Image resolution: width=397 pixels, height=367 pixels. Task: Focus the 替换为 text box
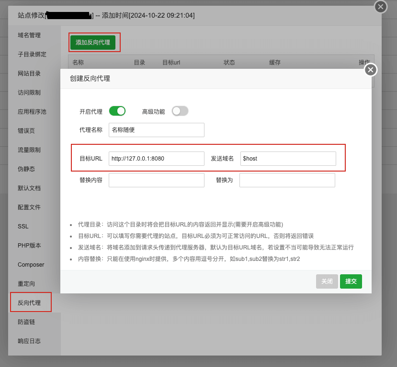pyautogui.click(x=287, y=180)
